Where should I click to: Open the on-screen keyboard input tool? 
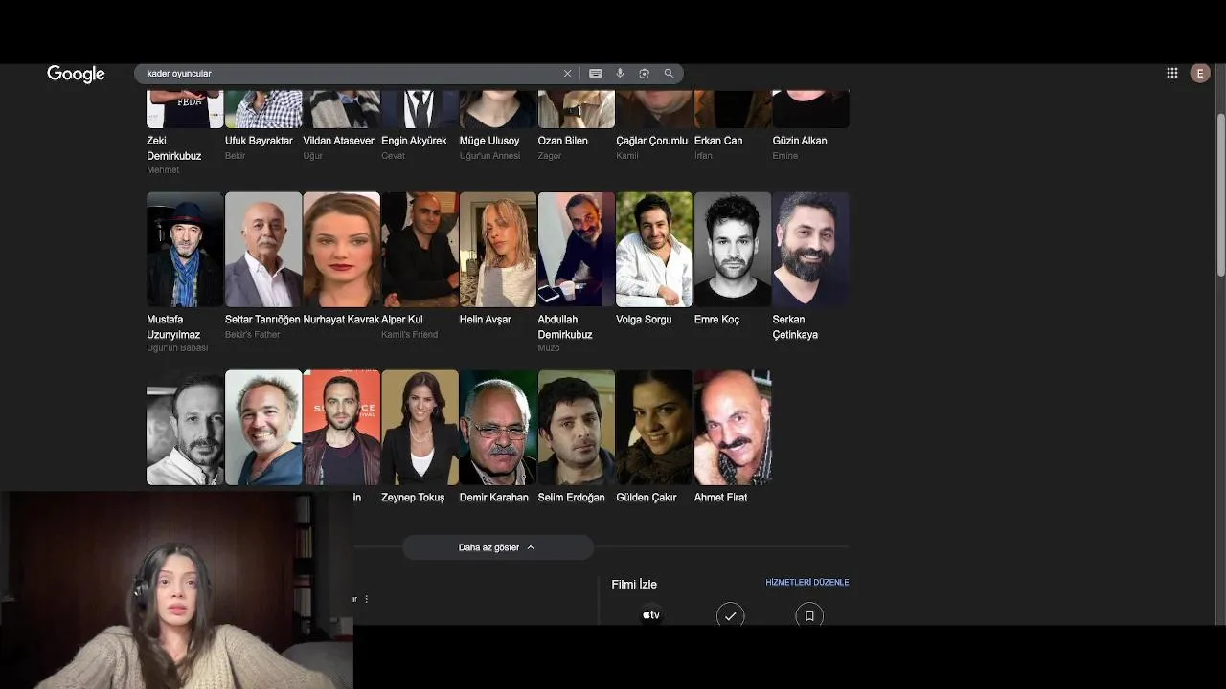(596, 74)
